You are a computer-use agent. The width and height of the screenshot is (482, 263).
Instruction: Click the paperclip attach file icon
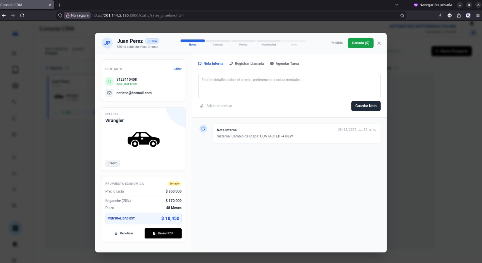tap(202, 106)
